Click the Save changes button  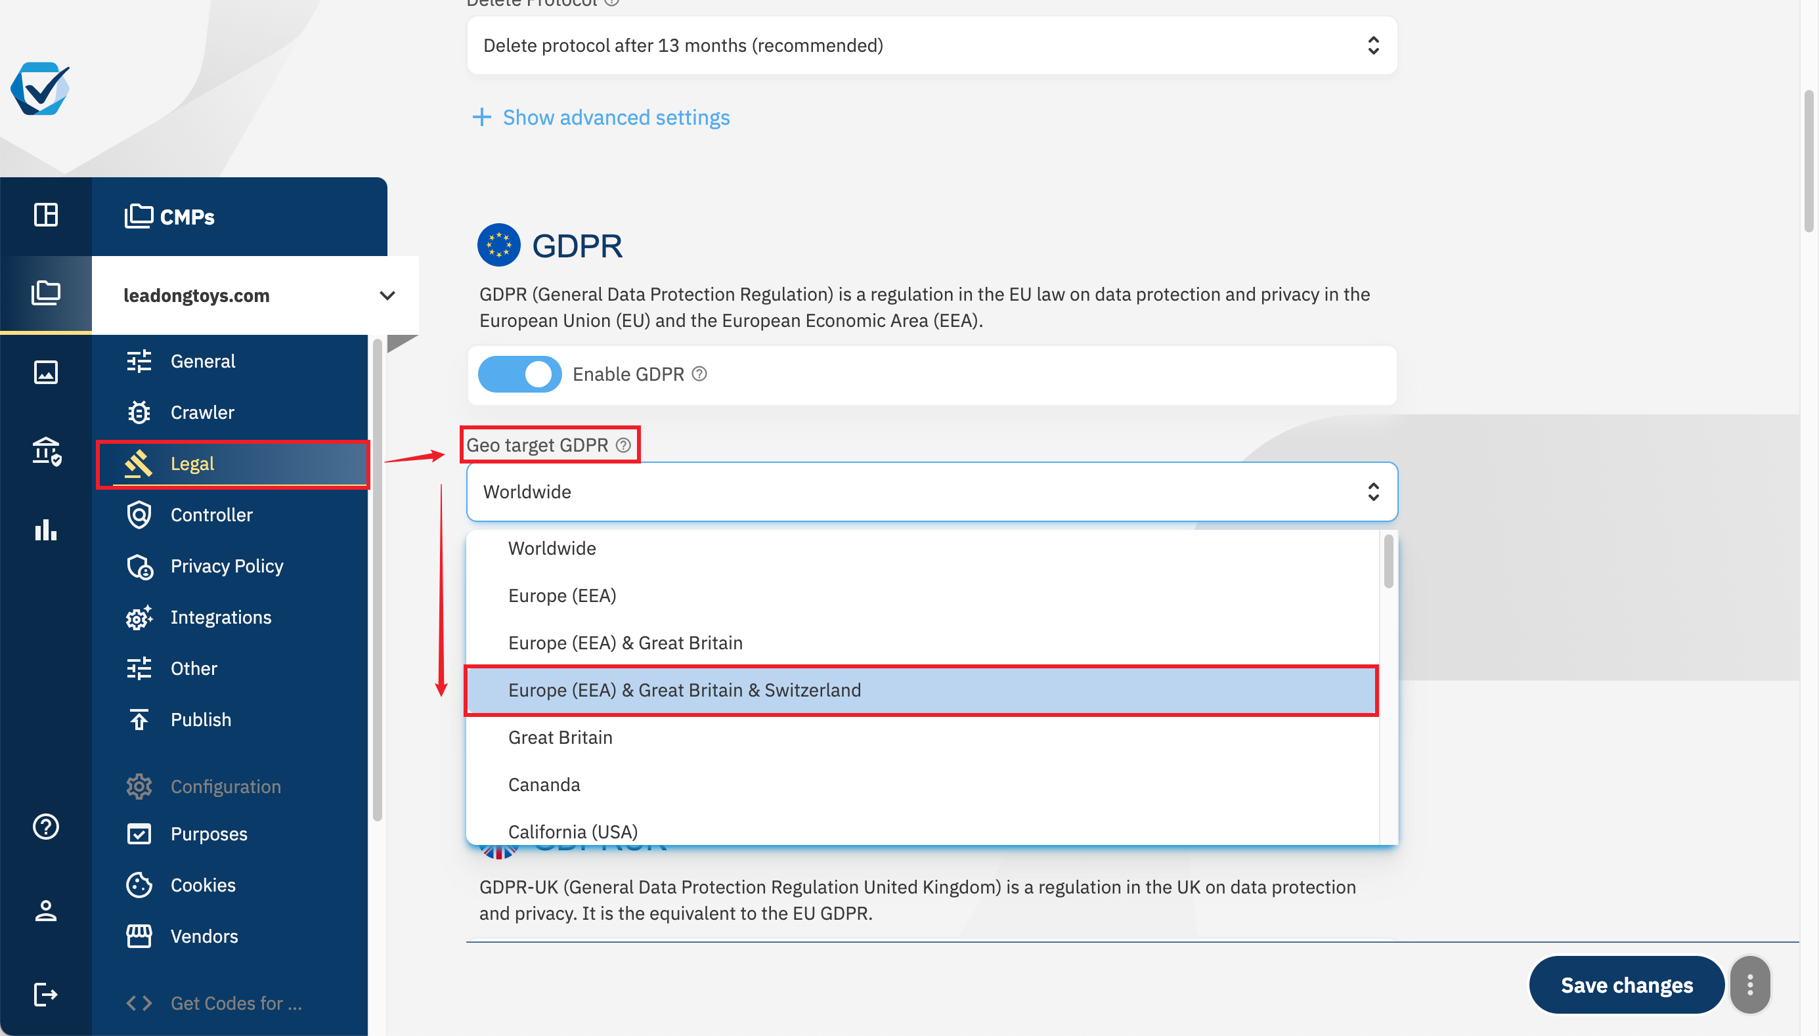click(1626, 985)
